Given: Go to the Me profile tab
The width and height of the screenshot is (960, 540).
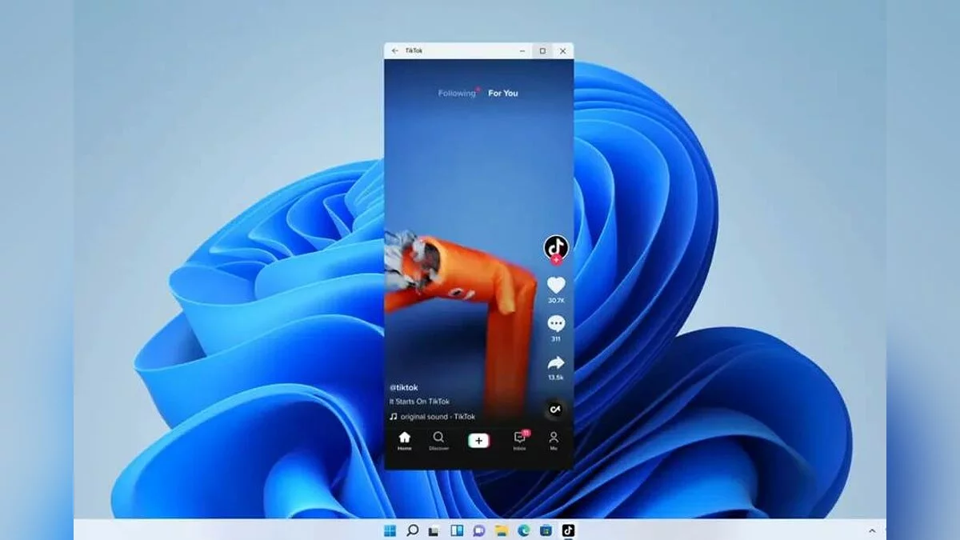Looking at the screenshot, I should tap(554, 440).
